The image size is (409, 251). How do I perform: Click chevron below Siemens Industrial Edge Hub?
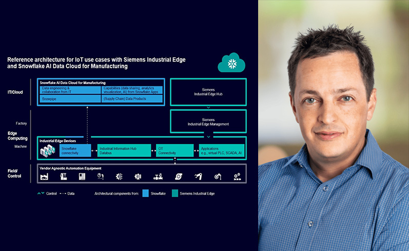pyautogui.click(x=208, y=108)
